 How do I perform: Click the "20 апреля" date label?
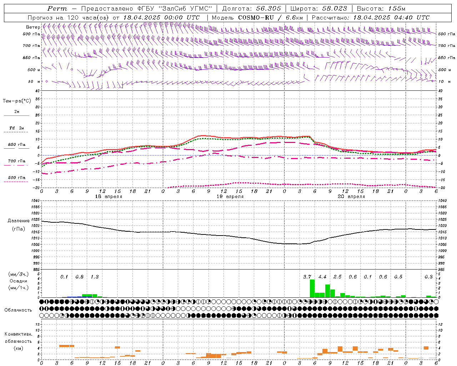pyautogui.click(x=351, y=197)
